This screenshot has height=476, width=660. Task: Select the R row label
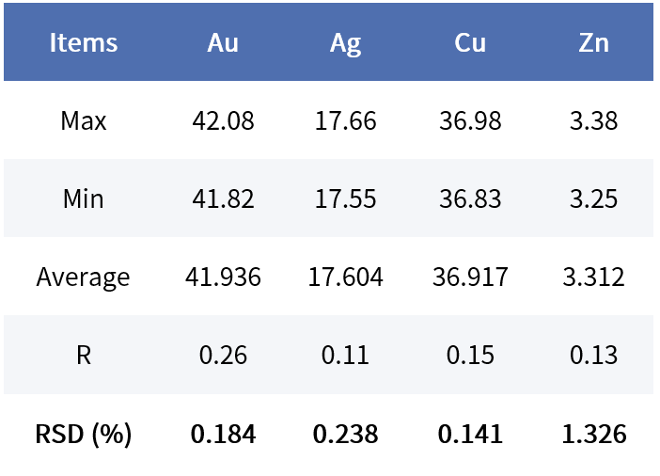(84, 355)
